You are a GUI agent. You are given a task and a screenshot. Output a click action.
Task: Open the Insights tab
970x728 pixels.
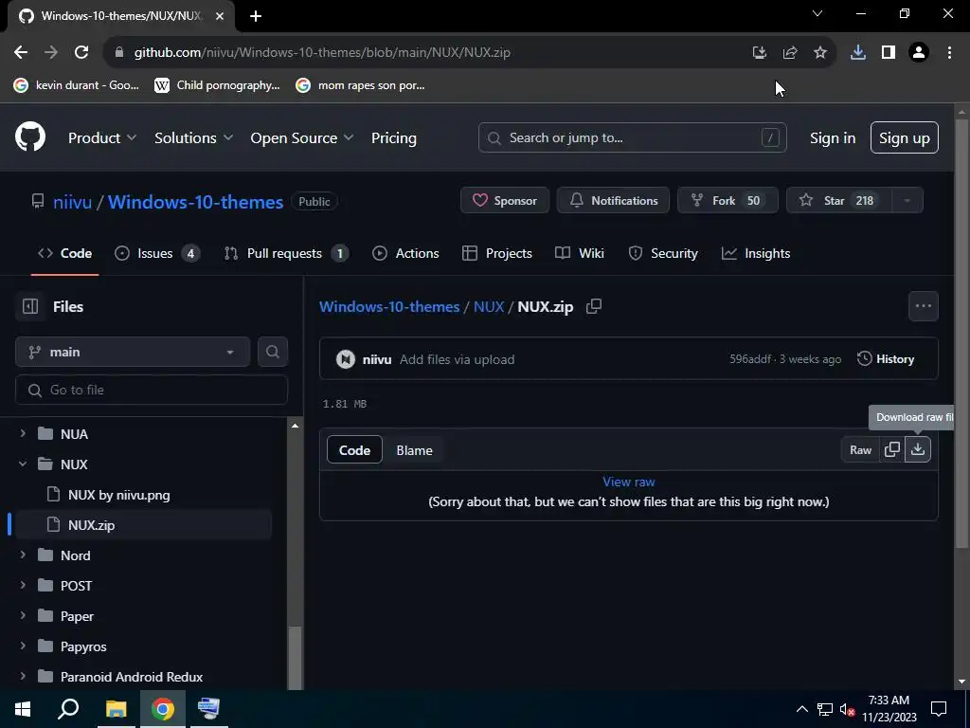(756, 253)
